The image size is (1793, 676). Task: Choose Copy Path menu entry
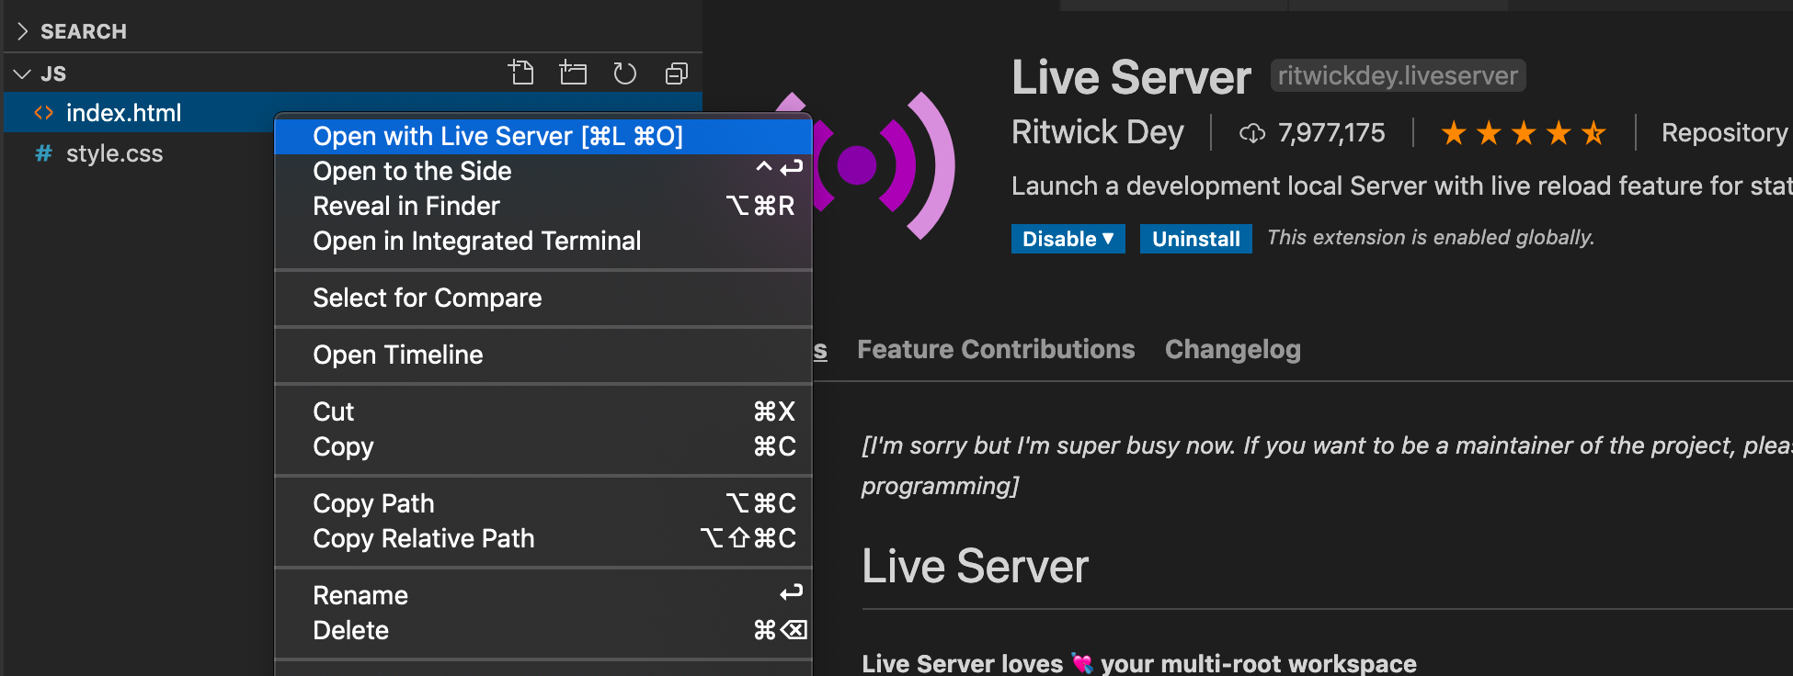click(x=543, y=503)
